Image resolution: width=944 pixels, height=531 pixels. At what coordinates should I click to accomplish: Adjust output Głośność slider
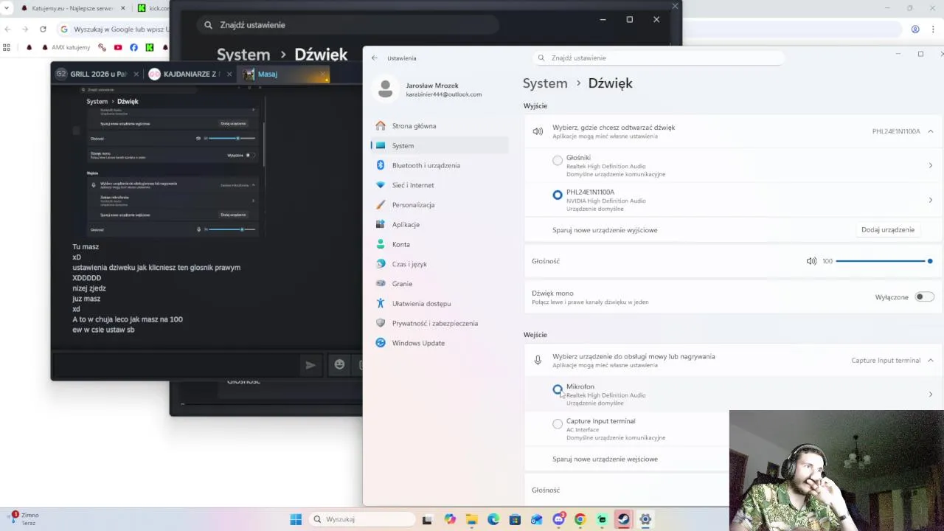click(x=884, y=261)
